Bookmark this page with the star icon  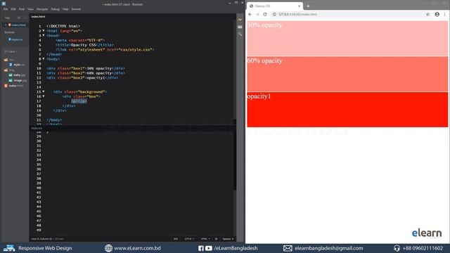pyautogui.click(x=427, y=14)
